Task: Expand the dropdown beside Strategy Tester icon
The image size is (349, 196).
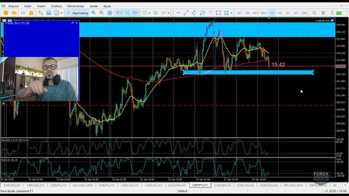Action: point(62,13)
